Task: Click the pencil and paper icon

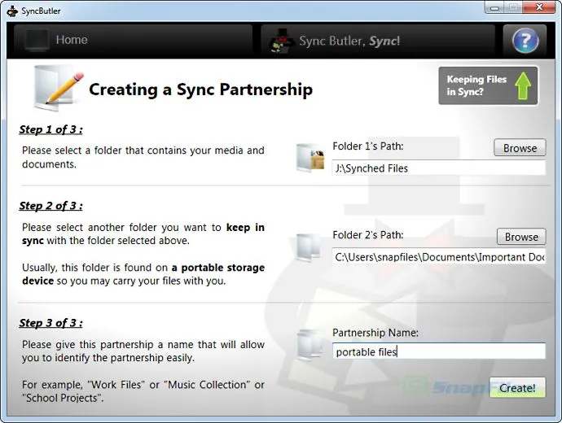Action: 58,88
